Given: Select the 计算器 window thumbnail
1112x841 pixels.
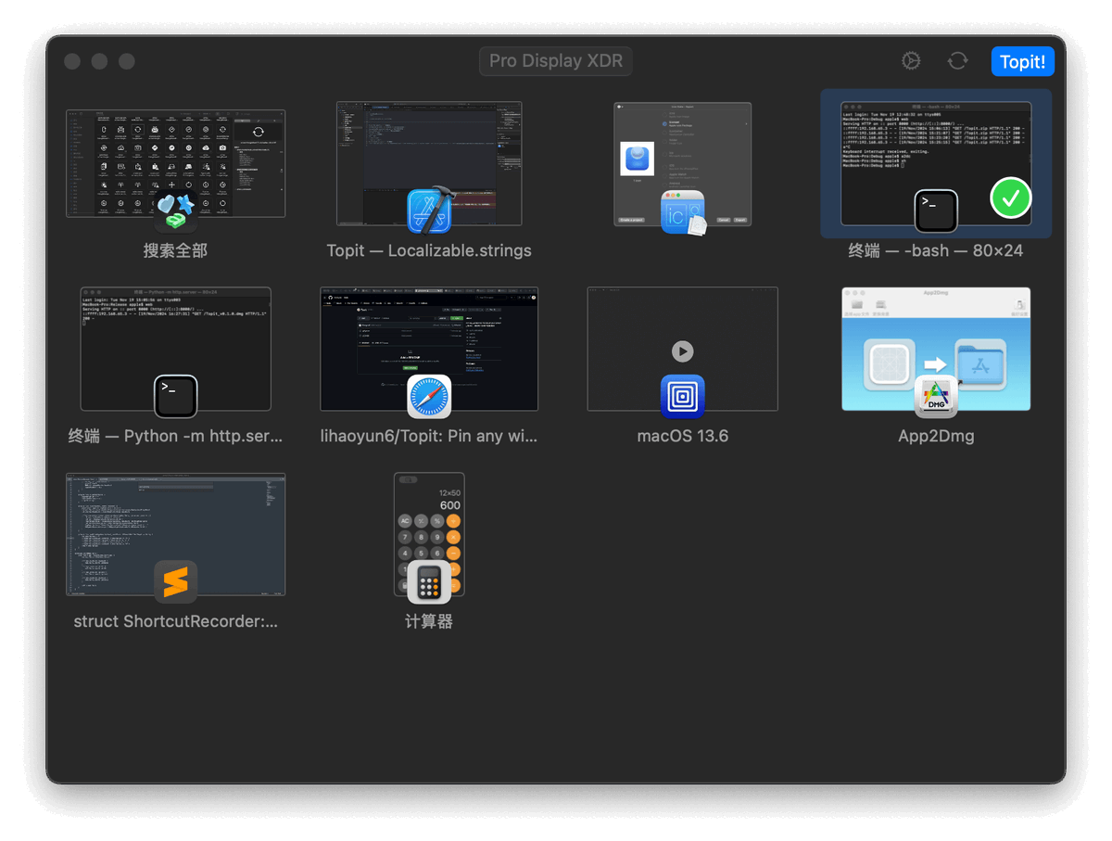Looking at the screenshot, I should (x=429, y=535).
